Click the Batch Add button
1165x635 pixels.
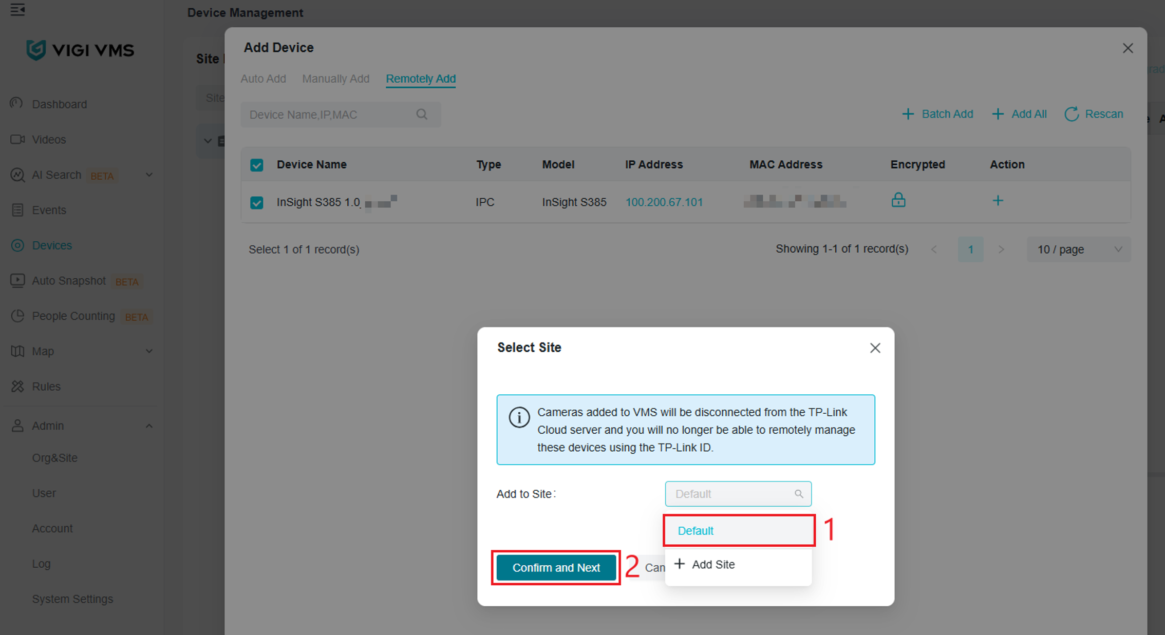point(937,114)
